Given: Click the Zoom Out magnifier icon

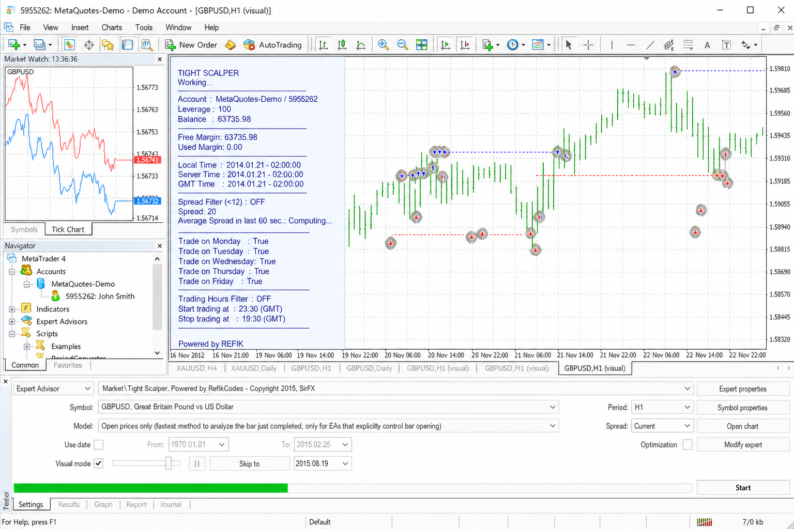Looking at the screenshot, I should pos(402,45).
